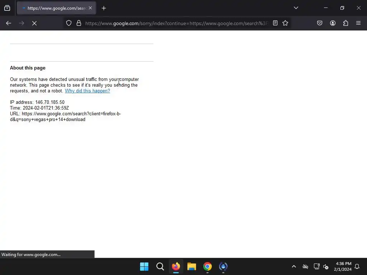
Task: Bookmark this page with star icon
Action: pos(285,23)
